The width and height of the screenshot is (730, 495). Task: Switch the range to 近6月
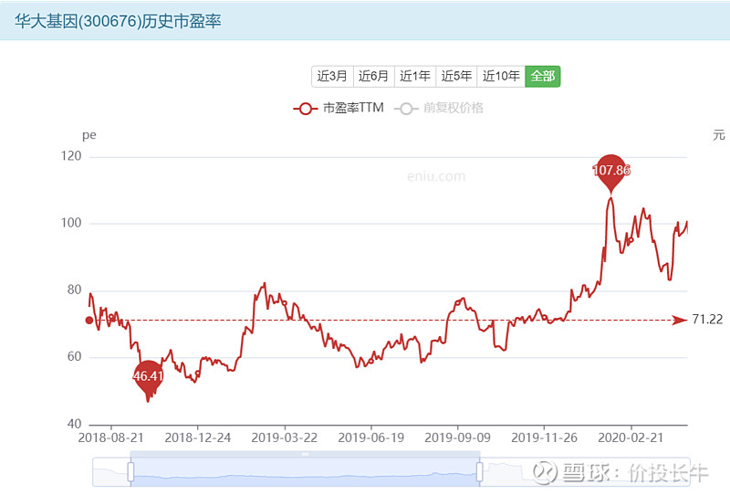click(x=374, y=76)
